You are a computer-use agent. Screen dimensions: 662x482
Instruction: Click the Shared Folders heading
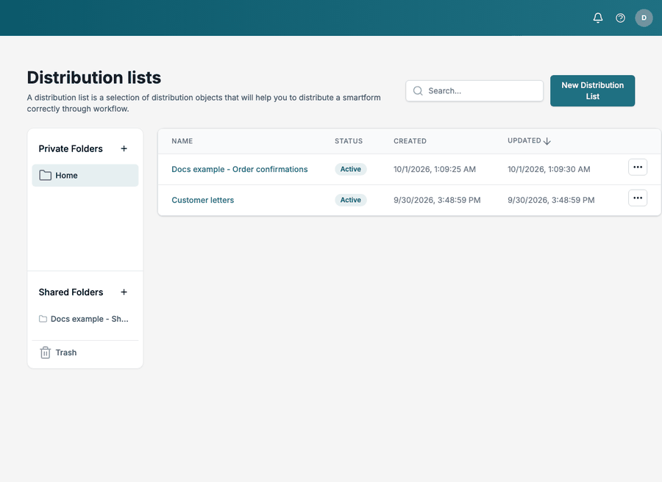coord(71,292)
